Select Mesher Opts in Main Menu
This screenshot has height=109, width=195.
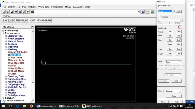click(17, 60)
